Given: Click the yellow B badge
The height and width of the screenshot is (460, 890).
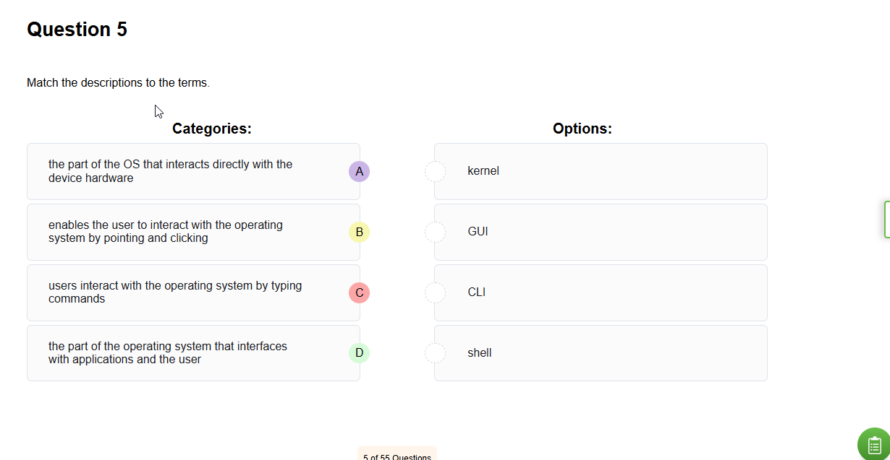Looking at the screenshot, I should [x=359, y=232].
